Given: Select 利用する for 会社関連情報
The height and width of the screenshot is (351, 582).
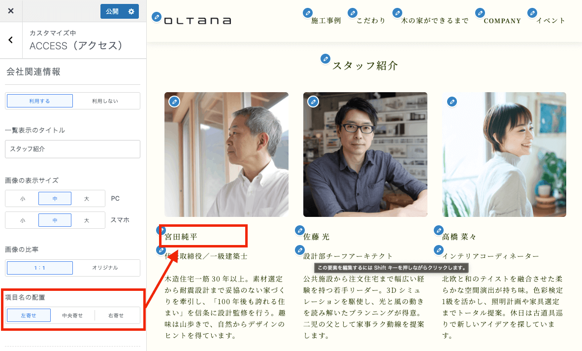Looking at the screenshot, I should point(40,101).
